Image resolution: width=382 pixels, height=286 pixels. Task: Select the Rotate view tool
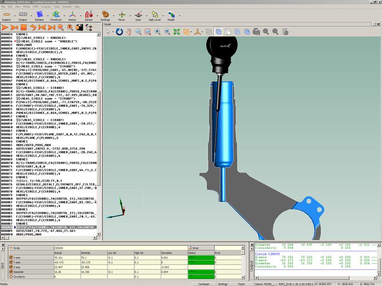pyautogui.click(x=119, y=32)
